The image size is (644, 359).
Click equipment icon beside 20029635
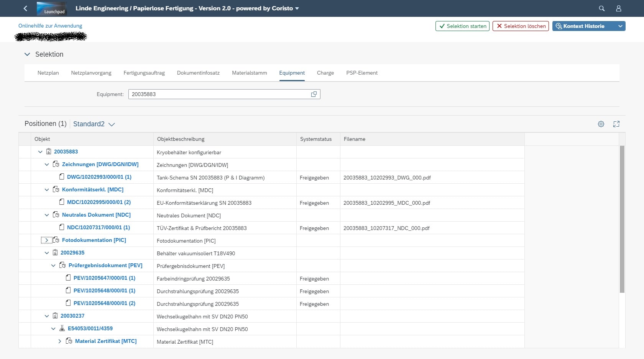tap(55, 253)
